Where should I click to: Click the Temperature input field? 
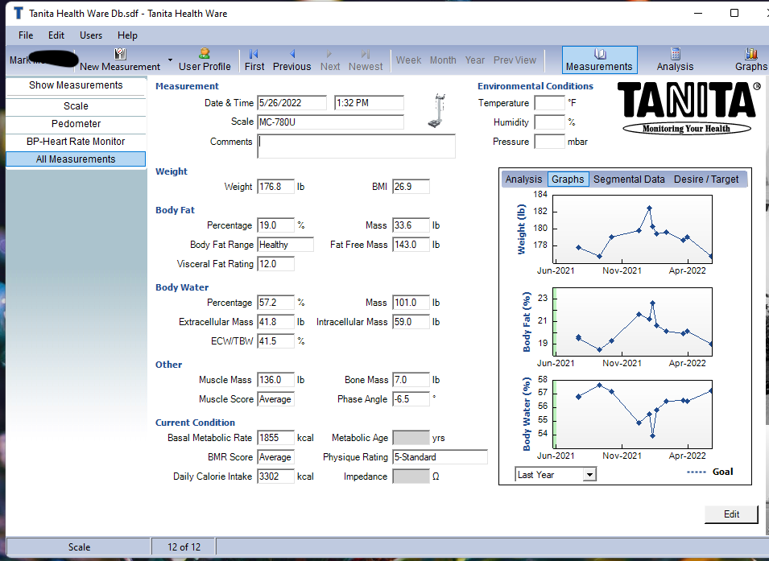click(549, 103)
